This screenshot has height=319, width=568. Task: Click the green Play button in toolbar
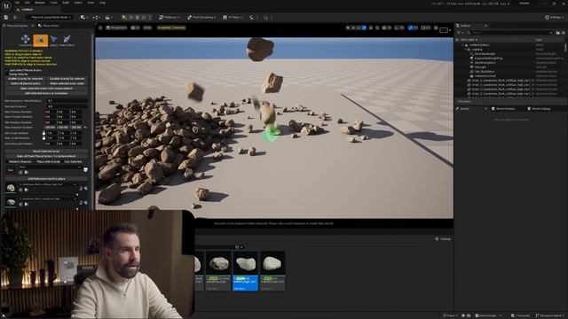pos(124,17)
